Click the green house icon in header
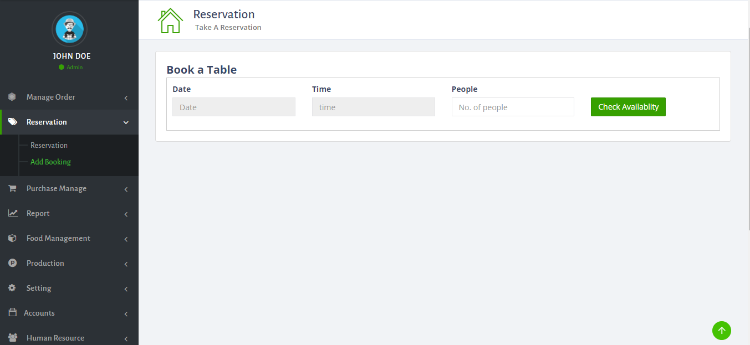The image size is (750, 345). point(170,20)
